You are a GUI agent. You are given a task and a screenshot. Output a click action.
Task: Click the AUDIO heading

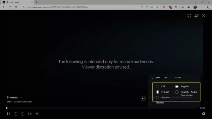point(179,78)
